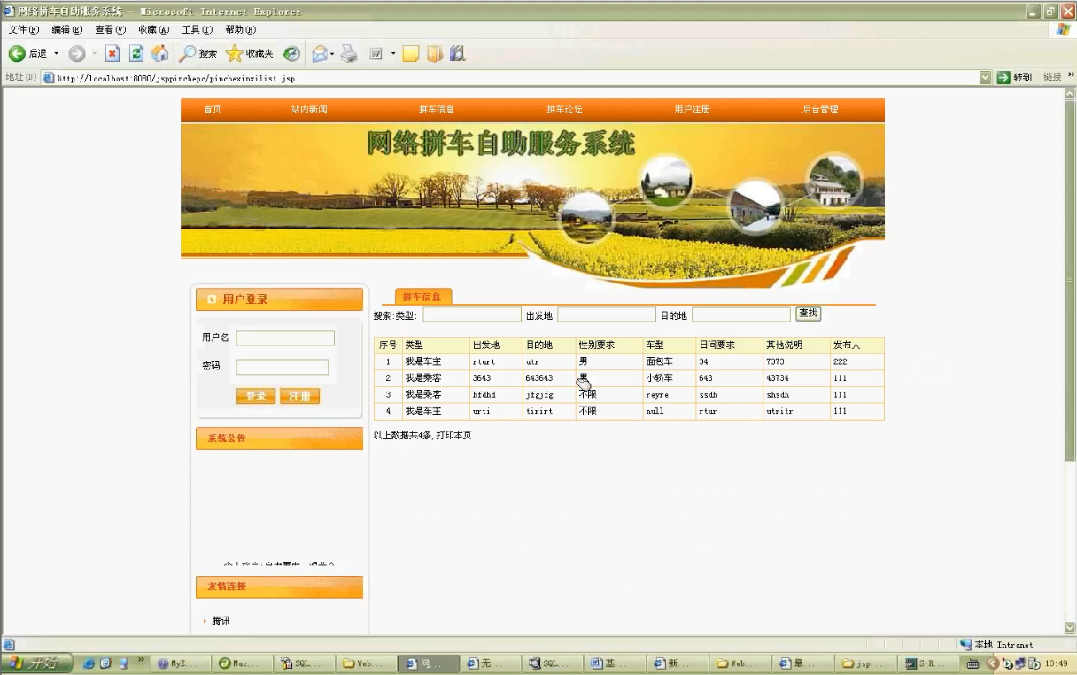Click the 打印本页 link
Viewport: 1077px width, 675px height.
point(453,435)
